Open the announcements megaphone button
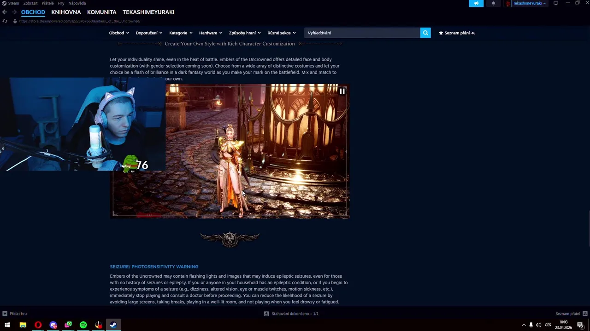The image size is (590, 331). coord(476,3)
